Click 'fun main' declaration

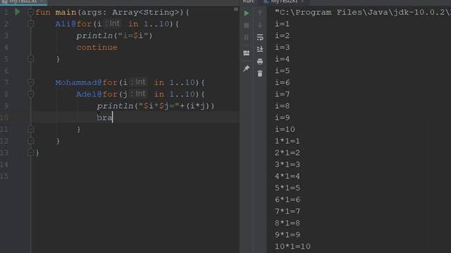(56, 12)
